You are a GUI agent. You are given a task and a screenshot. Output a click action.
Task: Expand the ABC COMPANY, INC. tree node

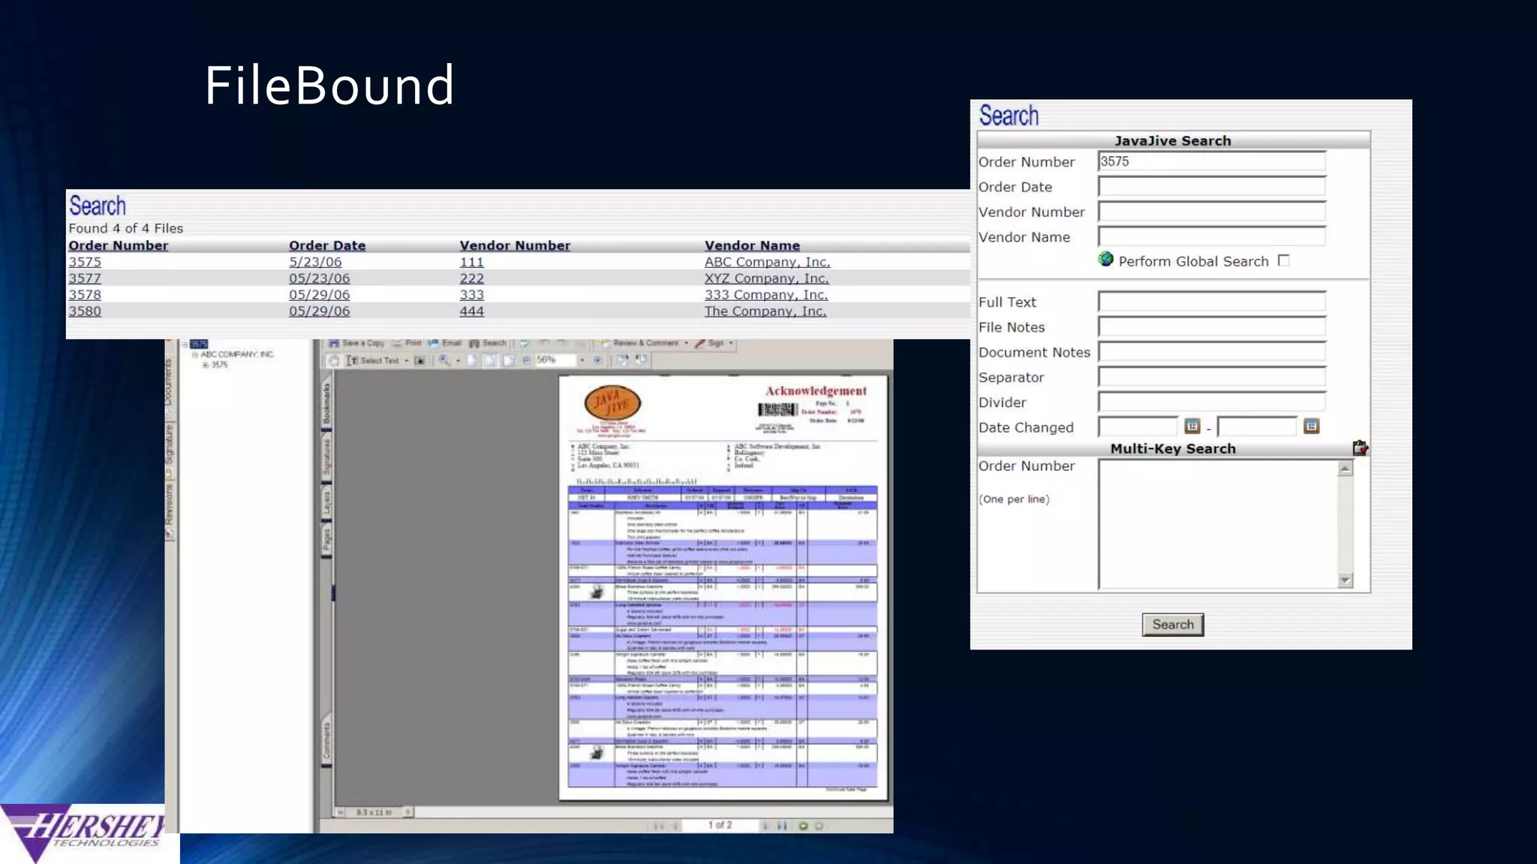point(194,355)
